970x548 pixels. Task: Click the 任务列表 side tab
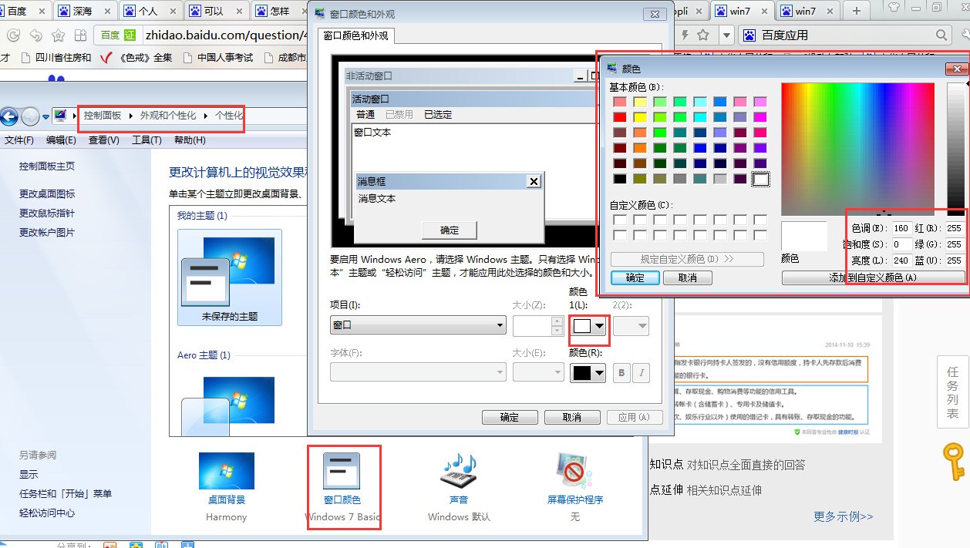[953, 392]
